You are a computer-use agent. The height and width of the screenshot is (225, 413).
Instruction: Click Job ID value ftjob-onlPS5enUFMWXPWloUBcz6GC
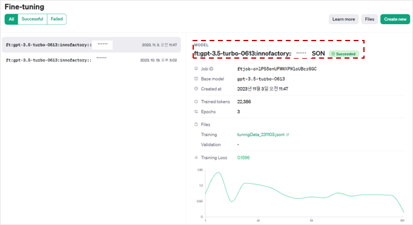point(277,69)
